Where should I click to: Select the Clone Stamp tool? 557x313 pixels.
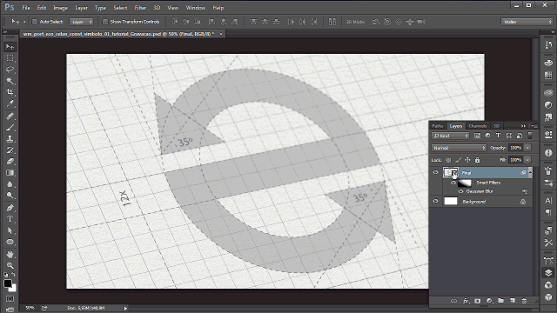coord(10,139)
